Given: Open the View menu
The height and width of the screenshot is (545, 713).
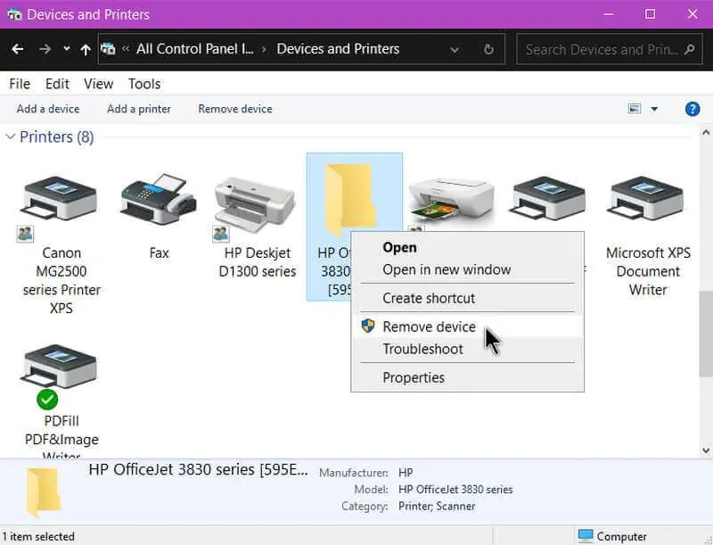Looking at the screenshot, I should pos(98,84).
